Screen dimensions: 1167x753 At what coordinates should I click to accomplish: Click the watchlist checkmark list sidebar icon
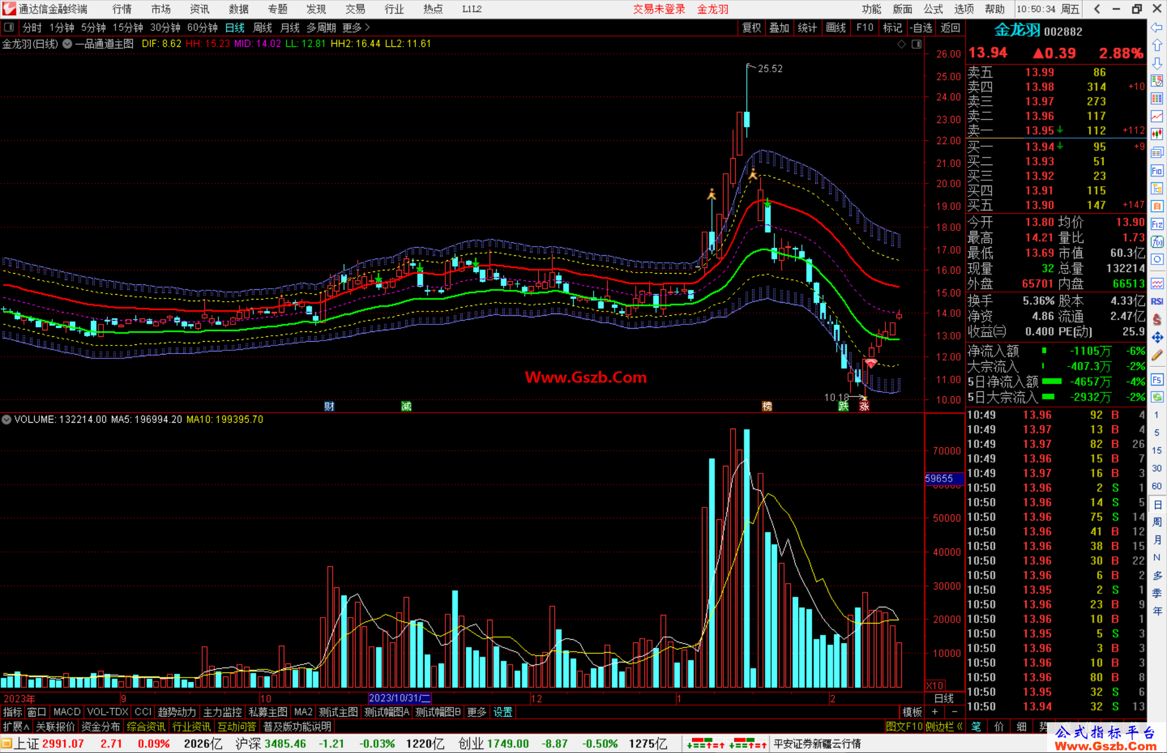click(x=1157, y=81)
